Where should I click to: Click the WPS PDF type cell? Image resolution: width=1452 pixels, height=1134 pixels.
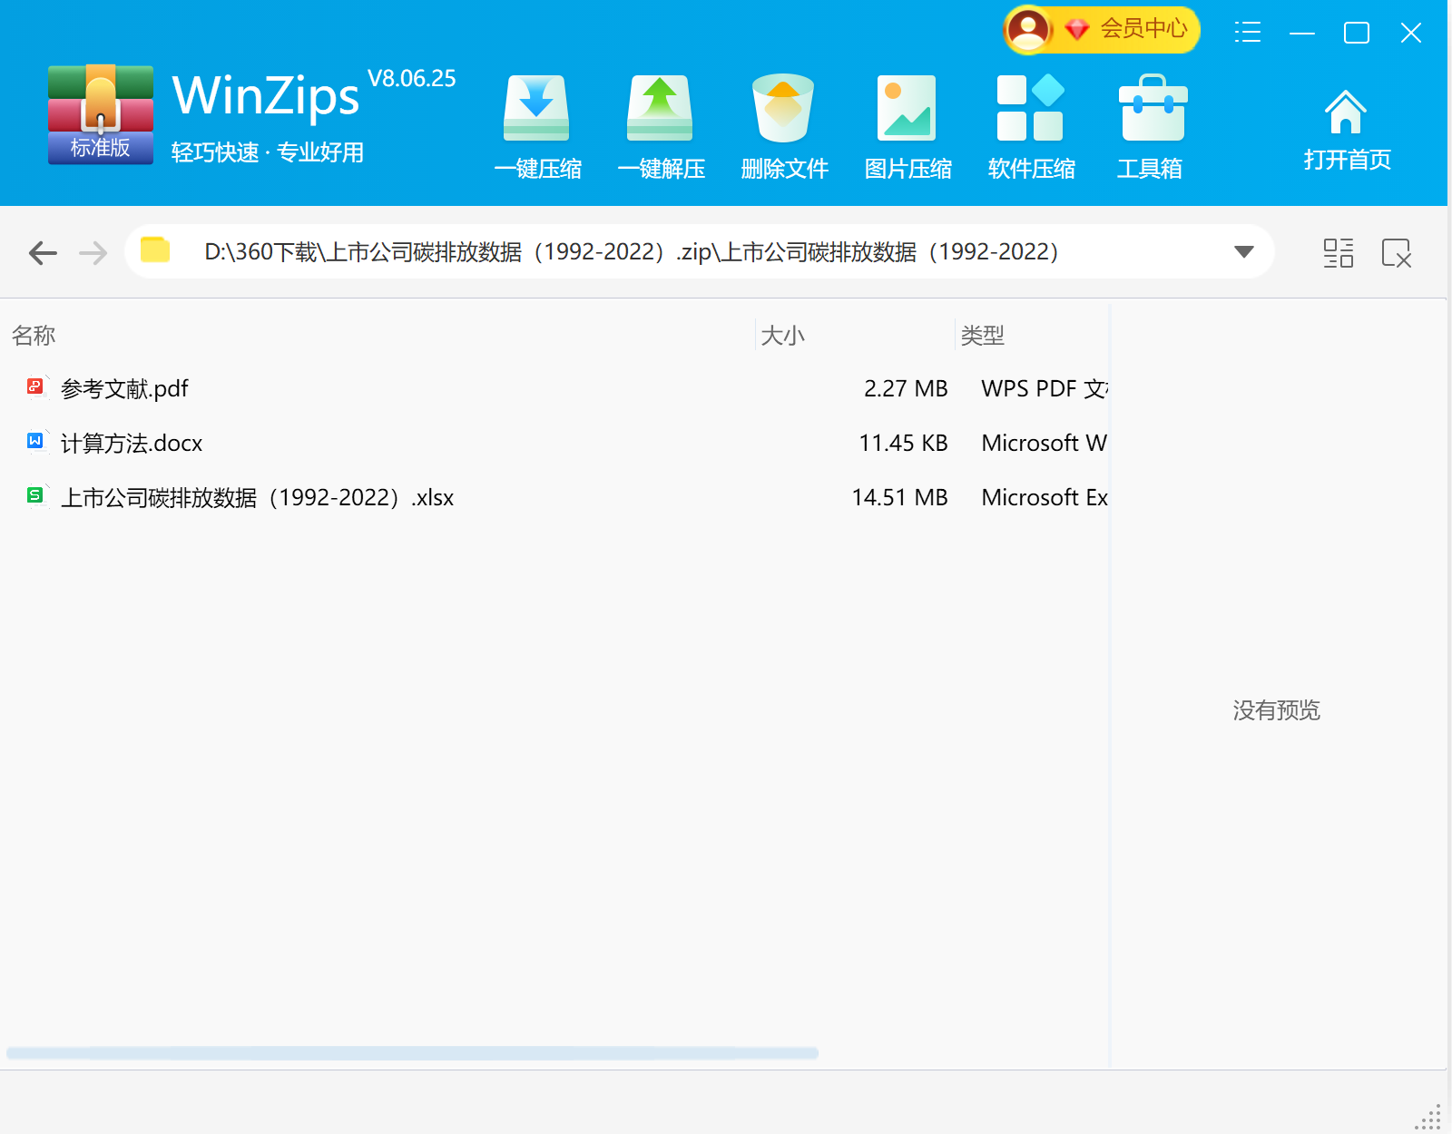(x=1045, y=389)
